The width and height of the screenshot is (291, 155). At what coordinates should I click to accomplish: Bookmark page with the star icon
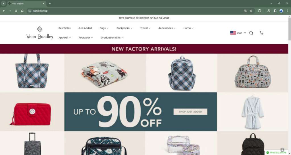pos(251,11)
